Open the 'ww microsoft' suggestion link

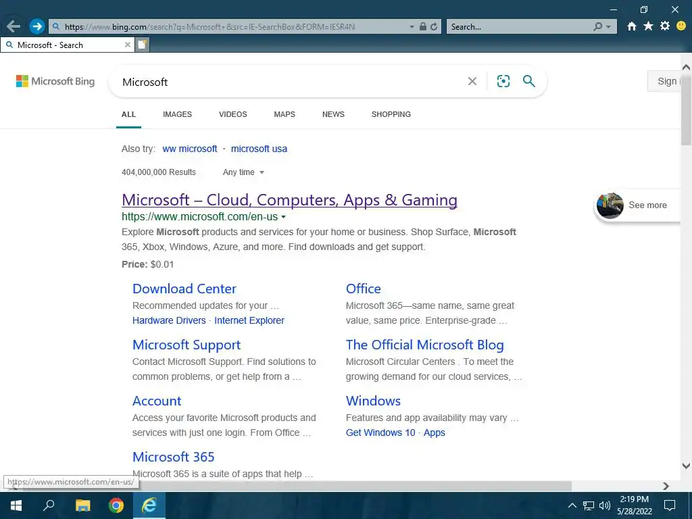pos(190,149)
